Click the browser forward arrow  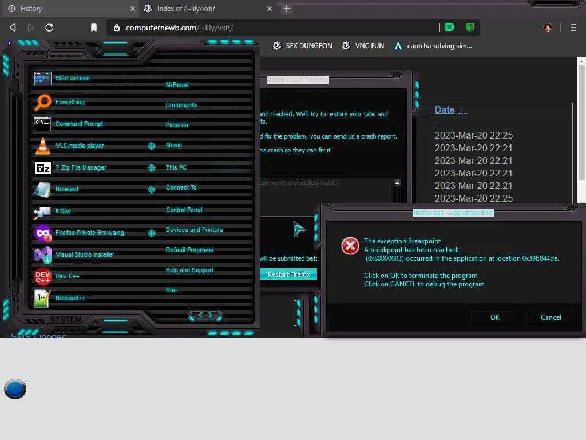pyautogui.click(x=31, y=27)
